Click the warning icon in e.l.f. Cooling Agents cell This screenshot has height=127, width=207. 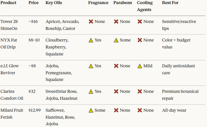point(140,66)
